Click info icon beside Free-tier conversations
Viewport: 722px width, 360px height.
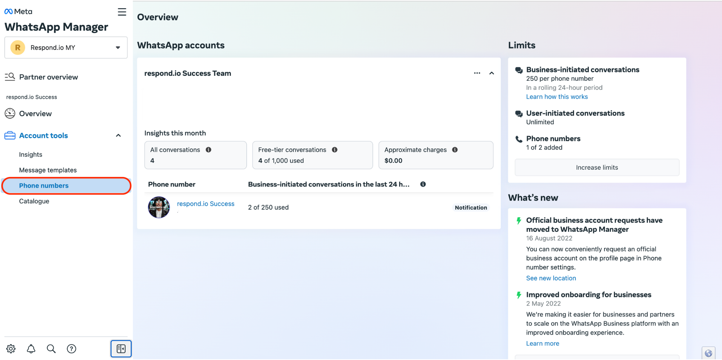pyautogui.click(x=335, y=150)
